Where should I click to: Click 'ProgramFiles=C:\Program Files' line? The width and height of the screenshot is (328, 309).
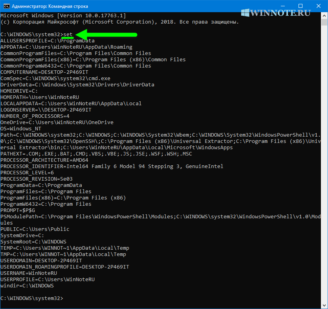coord(46,192)
